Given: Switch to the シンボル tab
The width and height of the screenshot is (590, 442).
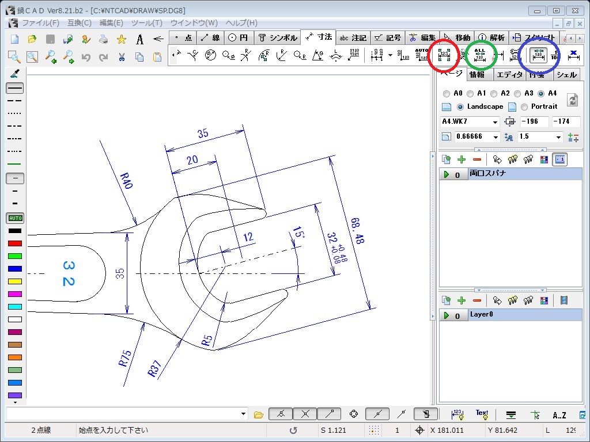Looking at the screenshot, I should (278, 37).
